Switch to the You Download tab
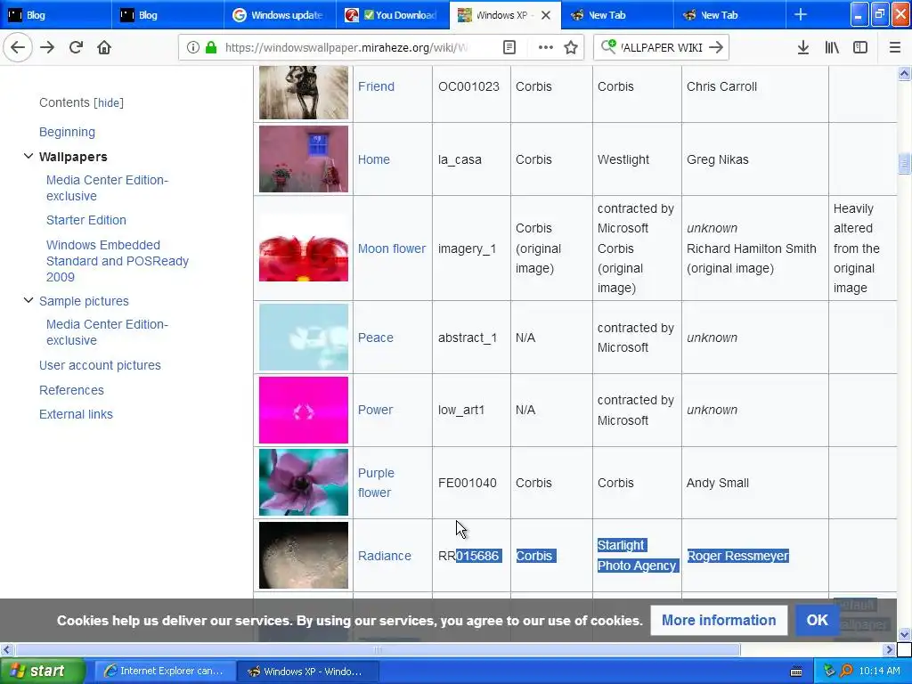 coord(392,15)
